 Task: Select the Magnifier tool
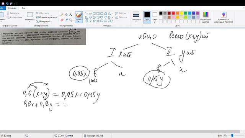[70, 20]
